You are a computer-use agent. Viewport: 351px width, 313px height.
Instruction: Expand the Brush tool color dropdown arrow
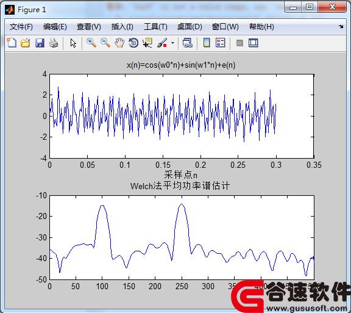[172, 43]
